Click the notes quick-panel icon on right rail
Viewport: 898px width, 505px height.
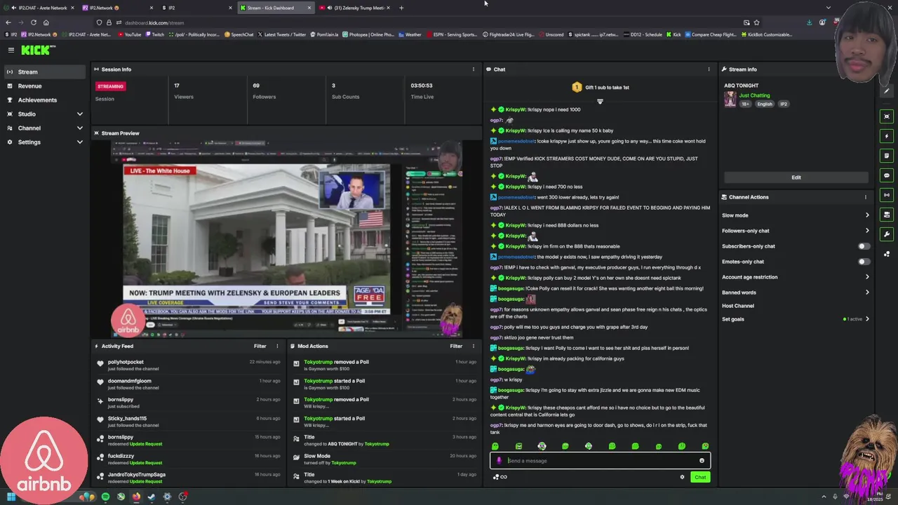(887, 156)
